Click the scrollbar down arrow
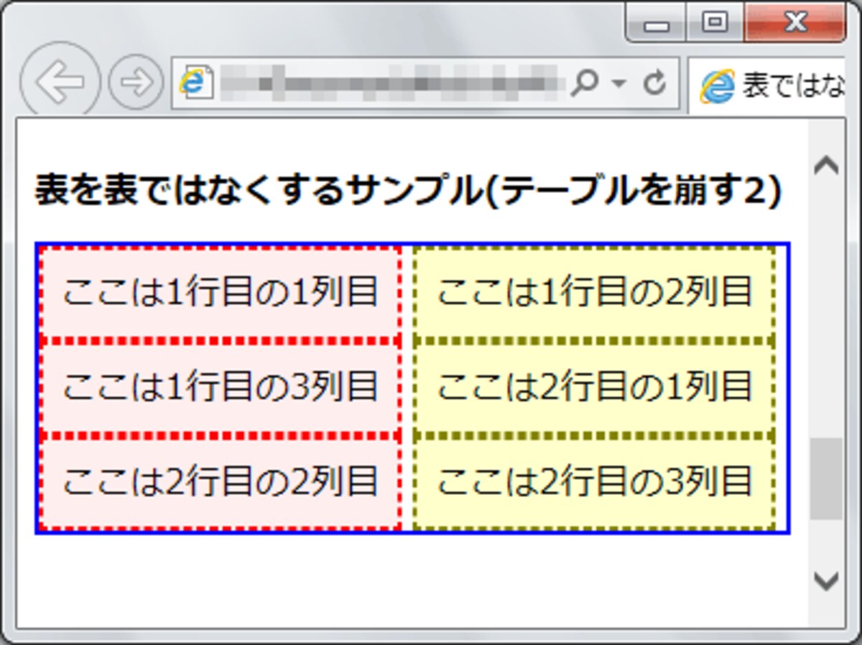This screenshot has height=645, width=862. click(x=826, y=580)
